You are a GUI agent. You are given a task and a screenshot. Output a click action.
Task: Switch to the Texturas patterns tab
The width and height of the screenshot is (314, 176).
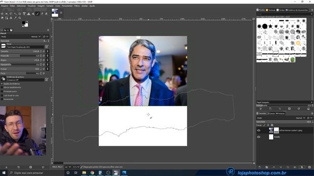pyautogui.click(x=270, y=10)
